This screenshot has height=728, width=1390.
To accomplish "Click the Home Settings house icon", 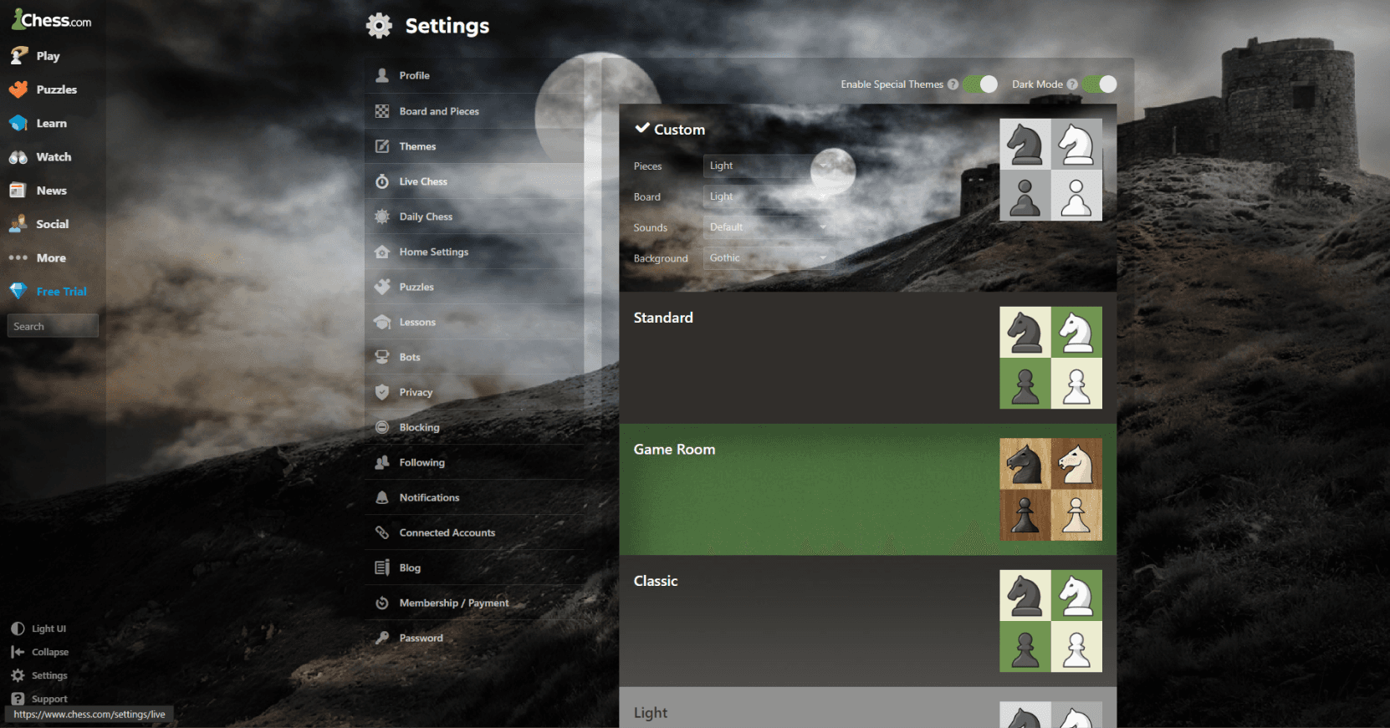I will click(x=382, y=252).
